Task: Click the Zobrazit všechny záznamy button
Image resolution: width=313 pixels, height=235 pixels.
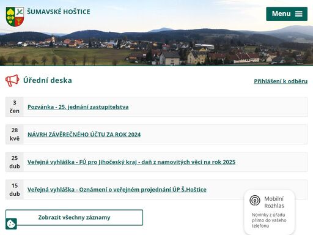Action: tap(74, 217)
